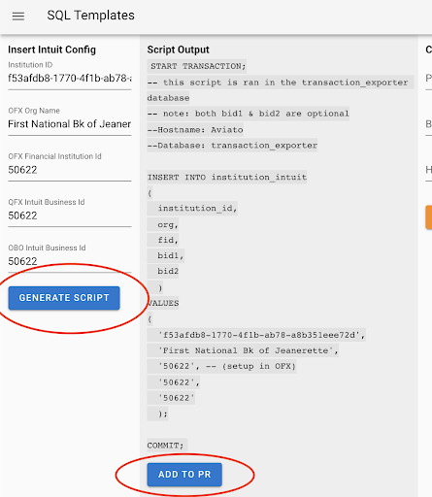
Task: Click the QFX Intuit Business Id field
Action: (70, 215)
